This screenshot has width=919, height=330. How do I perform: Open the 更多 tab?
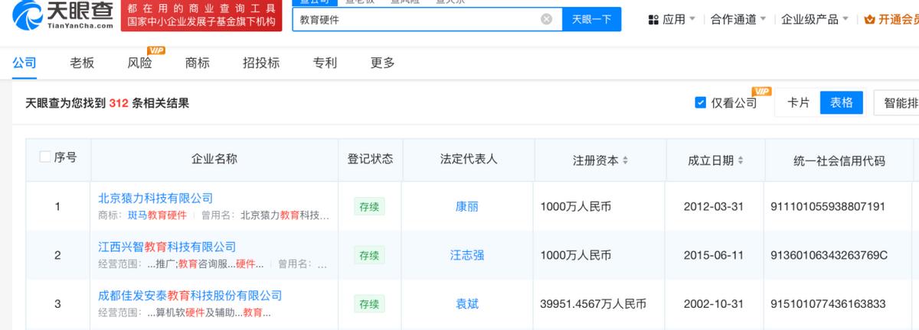383,63
